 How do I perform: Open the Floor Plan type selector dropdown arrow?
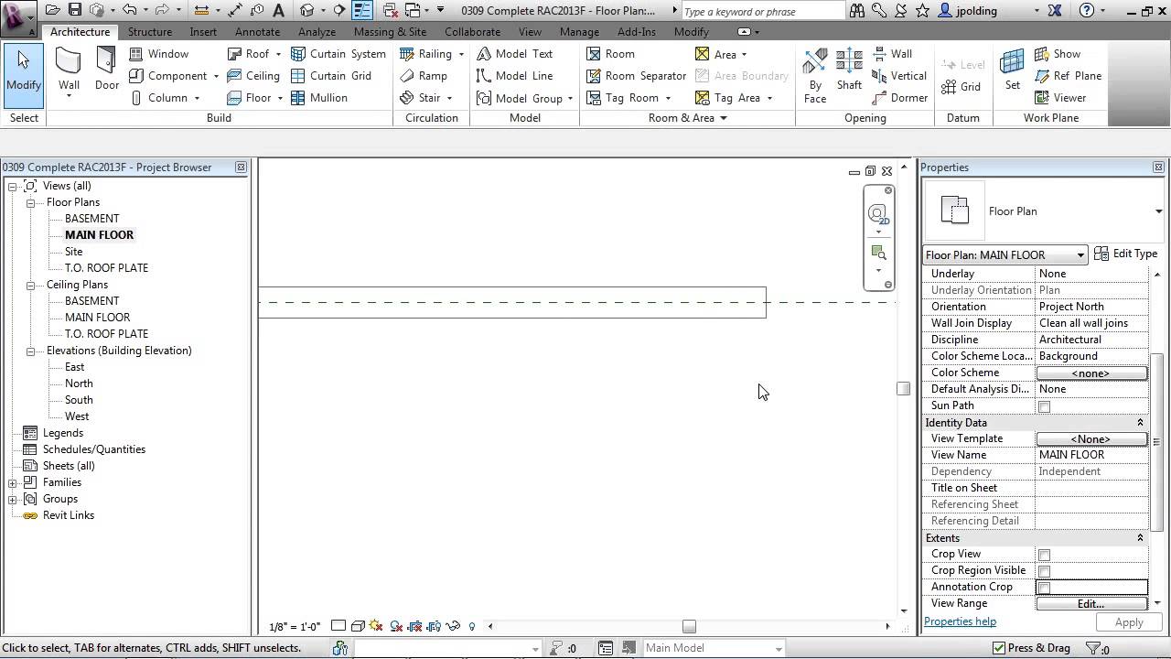click(x=1158, y=211)
